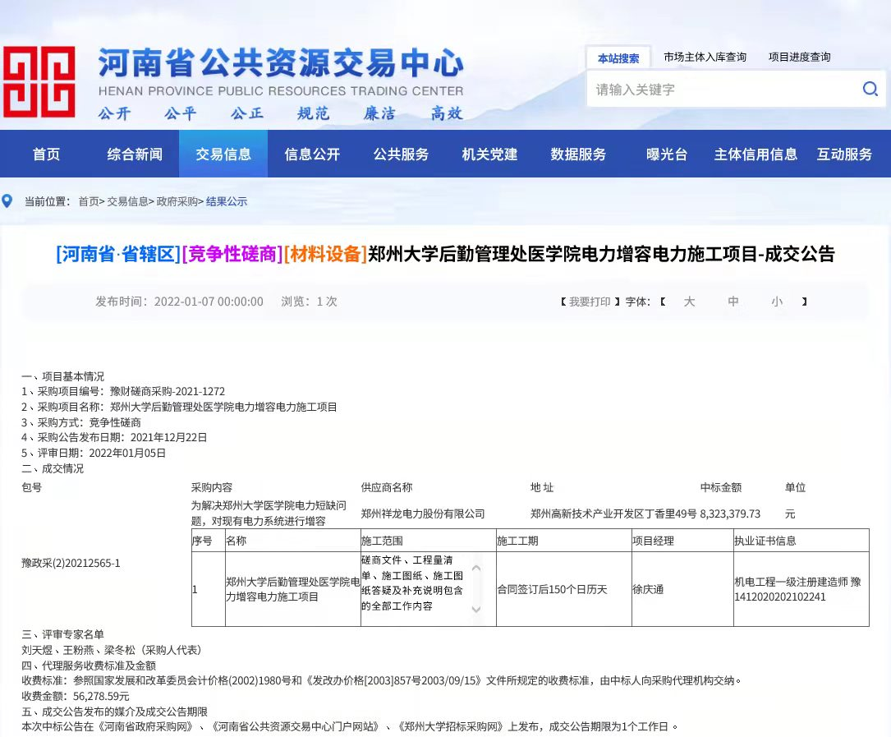
Task: Click bid amount 8,323,379.73
Action: [729, 514]
